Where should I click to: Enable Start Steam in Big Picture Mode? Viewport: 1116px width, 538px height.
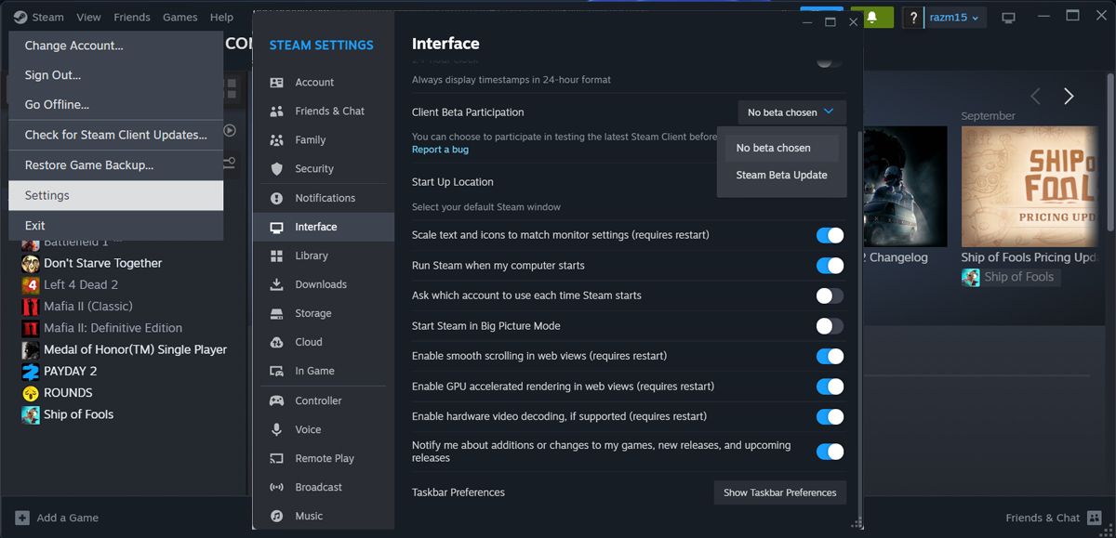829,326
